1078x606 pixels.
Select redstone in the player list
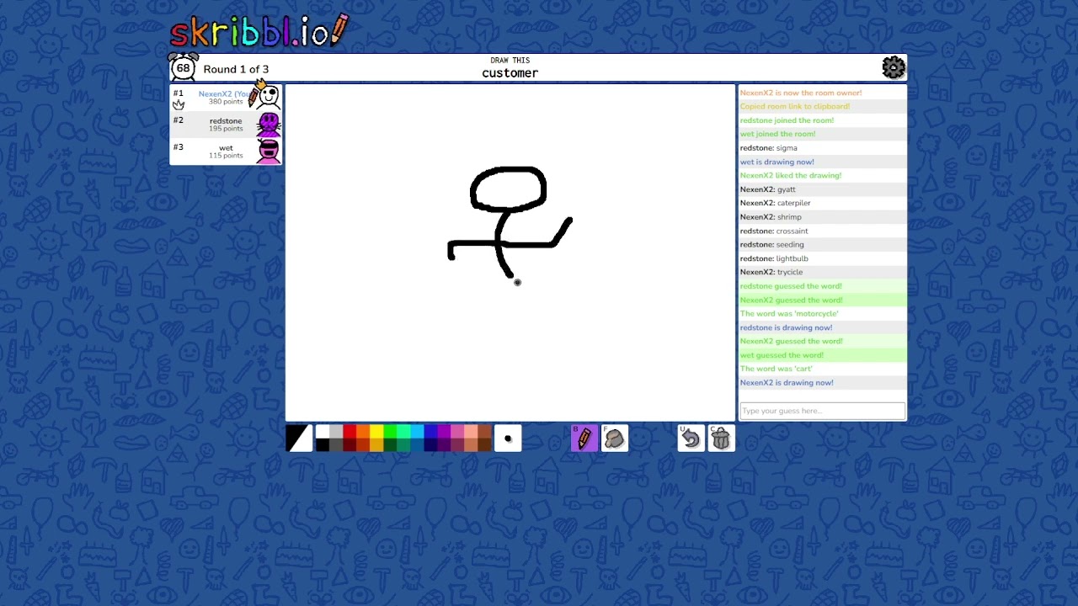coord(226,124)
